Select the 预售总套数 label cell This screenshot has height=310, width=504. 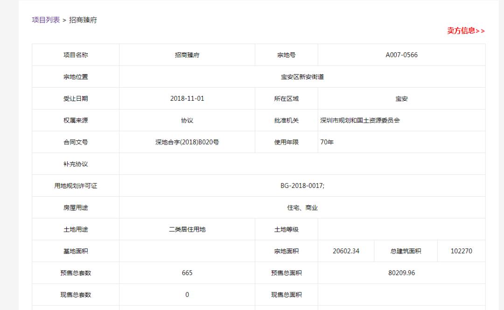coord(76,273)
